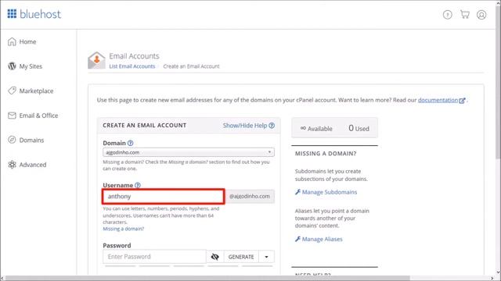
Task: Open the user account profile icon
Action: (x=481, y=15)
